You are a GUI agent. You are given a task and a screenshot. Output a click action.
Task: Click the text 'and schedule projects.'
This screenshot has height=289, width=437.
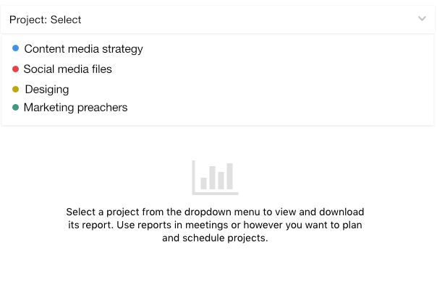[215, 238]
